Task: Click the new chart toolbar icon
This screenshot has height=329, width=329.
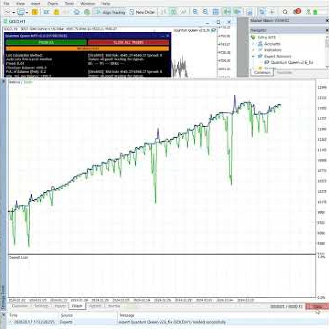Action: point(7,12)
